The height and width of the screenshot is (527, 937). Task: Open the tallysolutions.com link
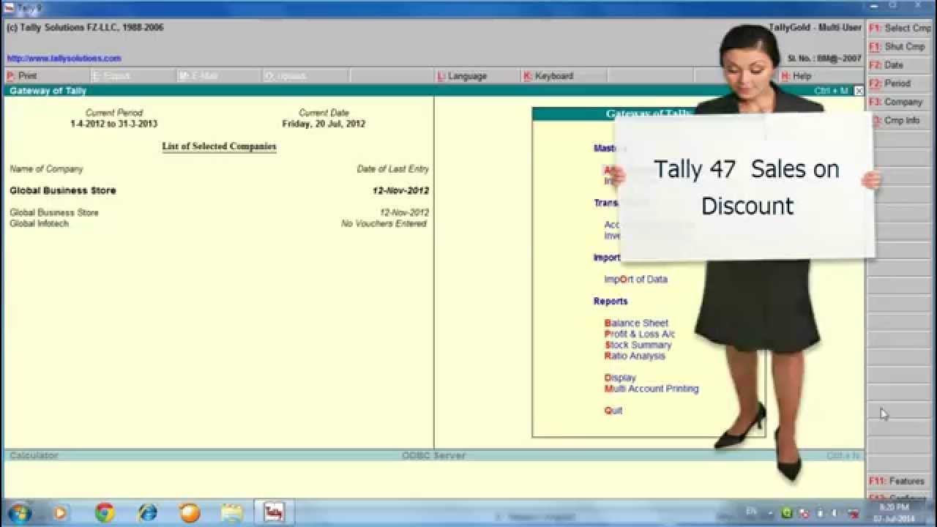click(x=64, y=59)
